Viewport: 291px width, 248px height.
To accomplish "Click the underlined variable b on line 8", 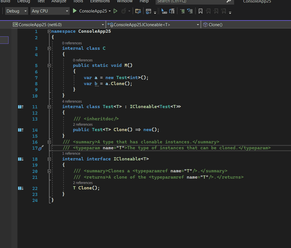I will tap(96, 84).
